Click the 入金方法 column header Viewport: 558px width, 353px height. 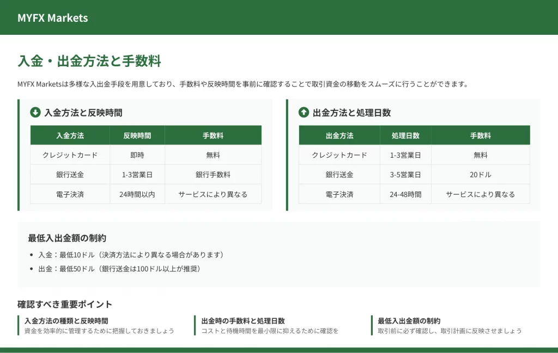tap(70, 135)
